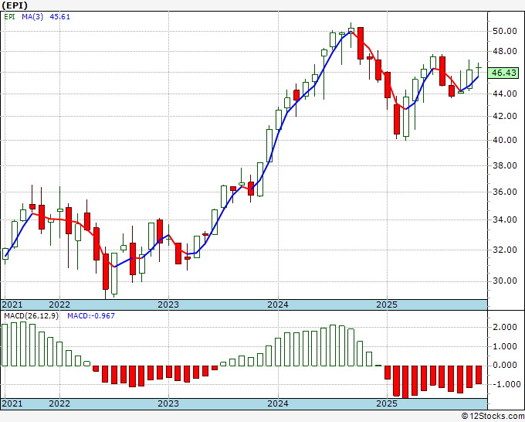525x422 pixels.
Task: Click 2022 on the MACD timeline
Action: click(59, 403)
